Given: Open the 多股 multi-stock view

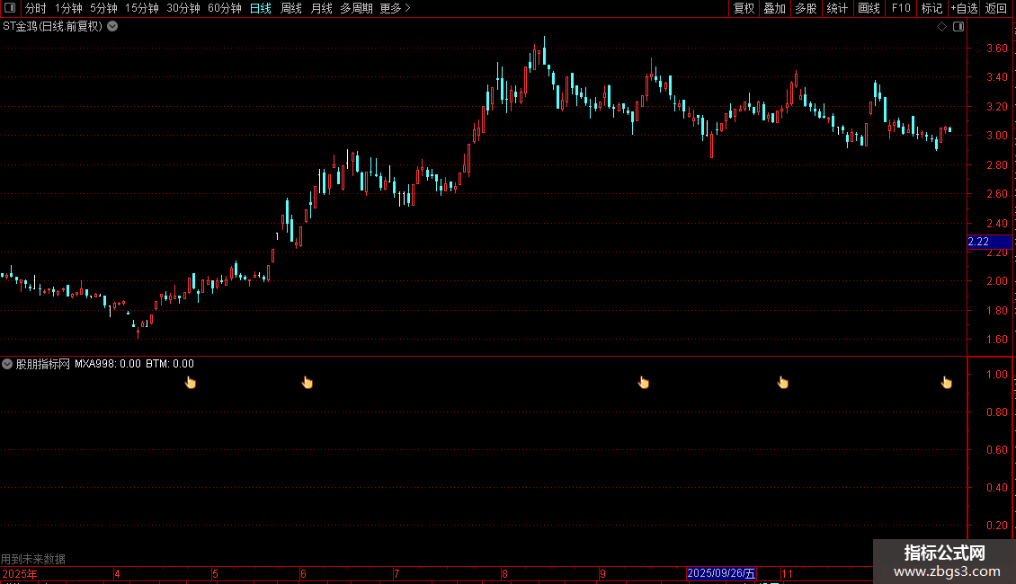Looking at the screenshot, I should pyautogui.click(x=807, y=8).
